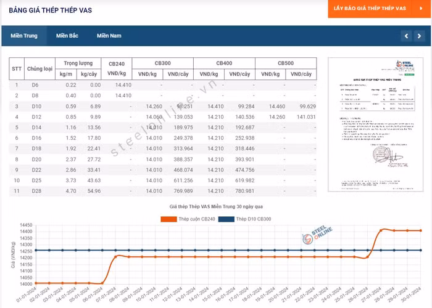This screenshot has height=308, width=432.
Task: Click the CB300 column header
Action: click(162, 63)
